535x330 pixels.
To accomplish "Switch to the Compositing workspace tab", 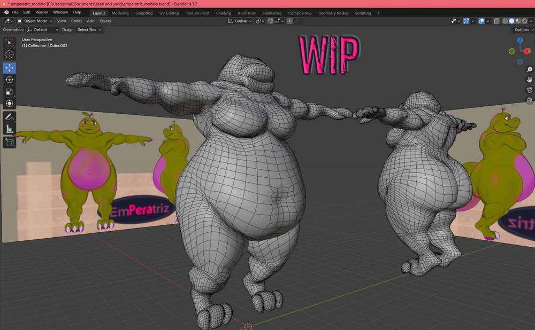I will (x=300, y=13).
